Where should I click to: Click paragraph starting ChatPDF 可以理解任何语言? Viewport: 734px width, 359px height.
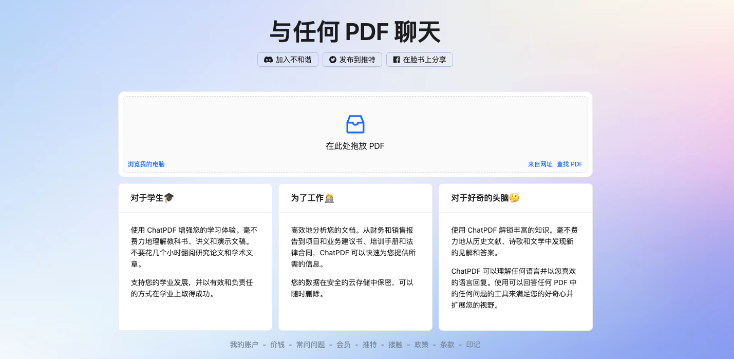[x=515, y=288]
